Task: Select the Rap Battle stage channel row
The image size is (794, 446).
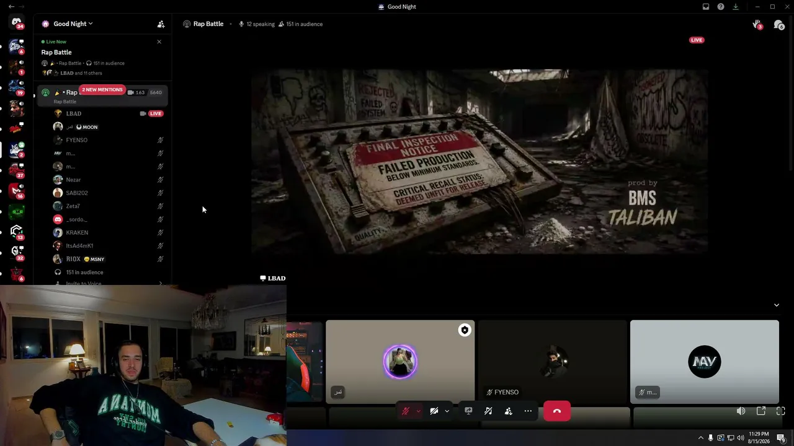Action: point(102,95)
